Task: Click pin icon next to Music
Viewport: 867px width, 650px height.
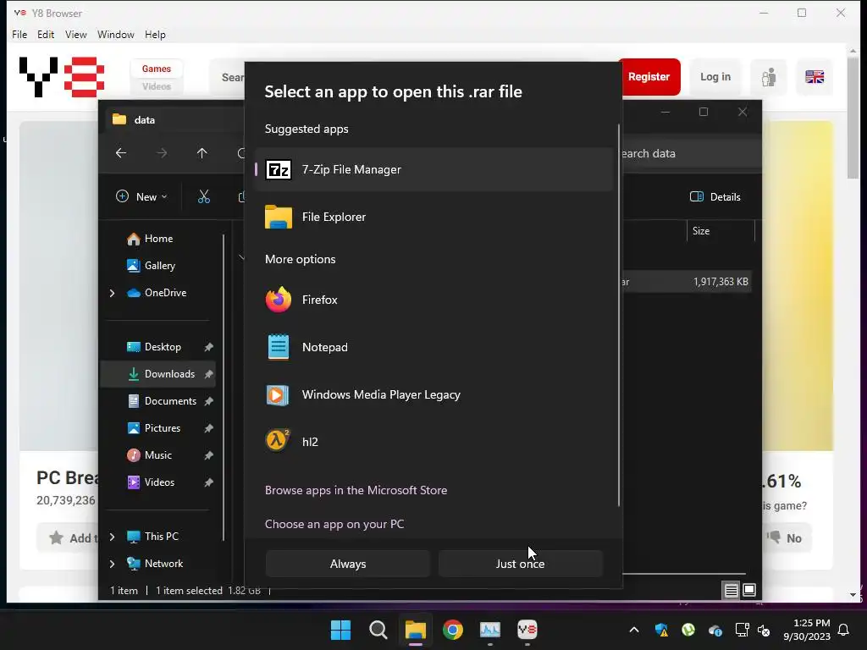Action: 208,455
